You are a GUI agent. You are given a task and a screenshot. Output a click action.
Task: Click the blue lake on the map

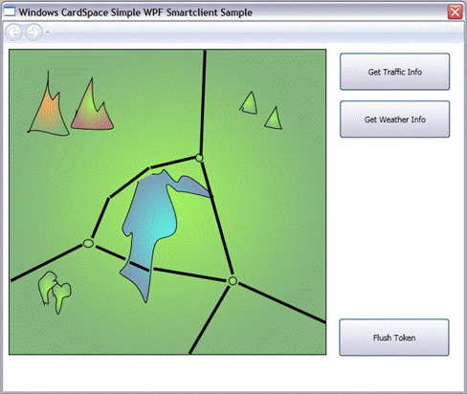(x=153, y=220)
